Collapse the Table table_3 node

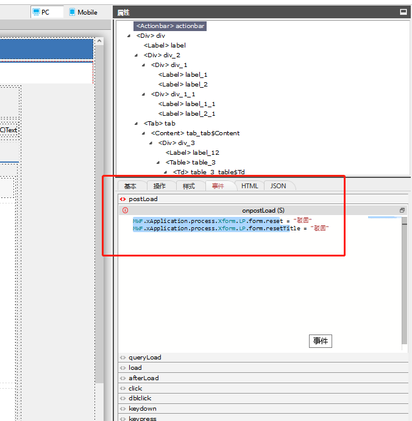click(158, 163)
